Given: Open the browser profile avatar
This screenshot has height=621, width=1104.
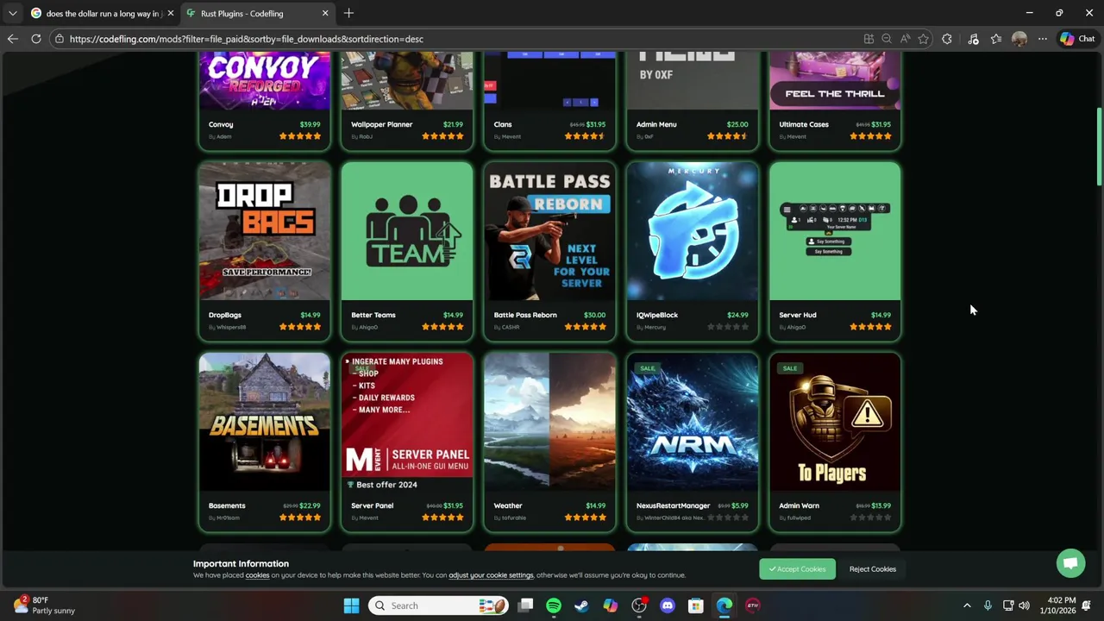Looking at the screenshot, I should pyautogui.click(x=1019, y=39).
